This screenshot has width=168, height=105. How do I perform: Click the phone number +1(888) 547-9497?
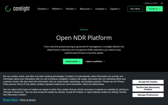150,3
